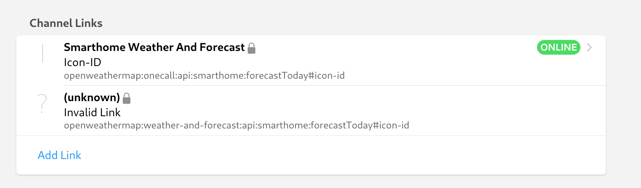This screenshot has width=641, height=188.
Task: Click the green ONLINE status badge
Action: coord(559,47)
